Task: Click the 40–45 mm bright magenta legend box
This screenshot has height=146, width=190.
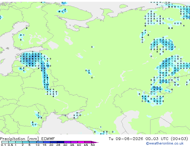Action: tap(81, 142)
